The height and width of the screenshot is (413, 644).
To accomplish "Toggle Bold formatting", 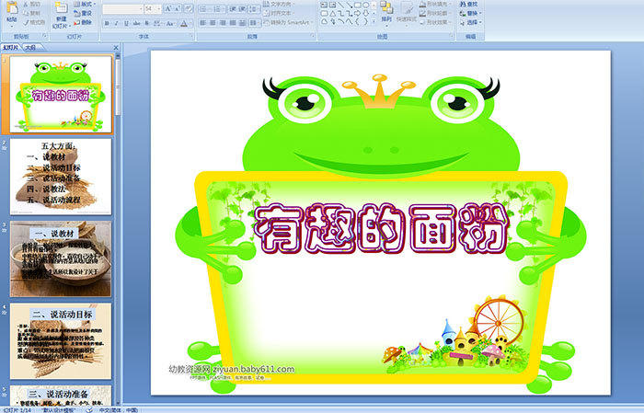I will pyautogui.click(x=107, y=23).
